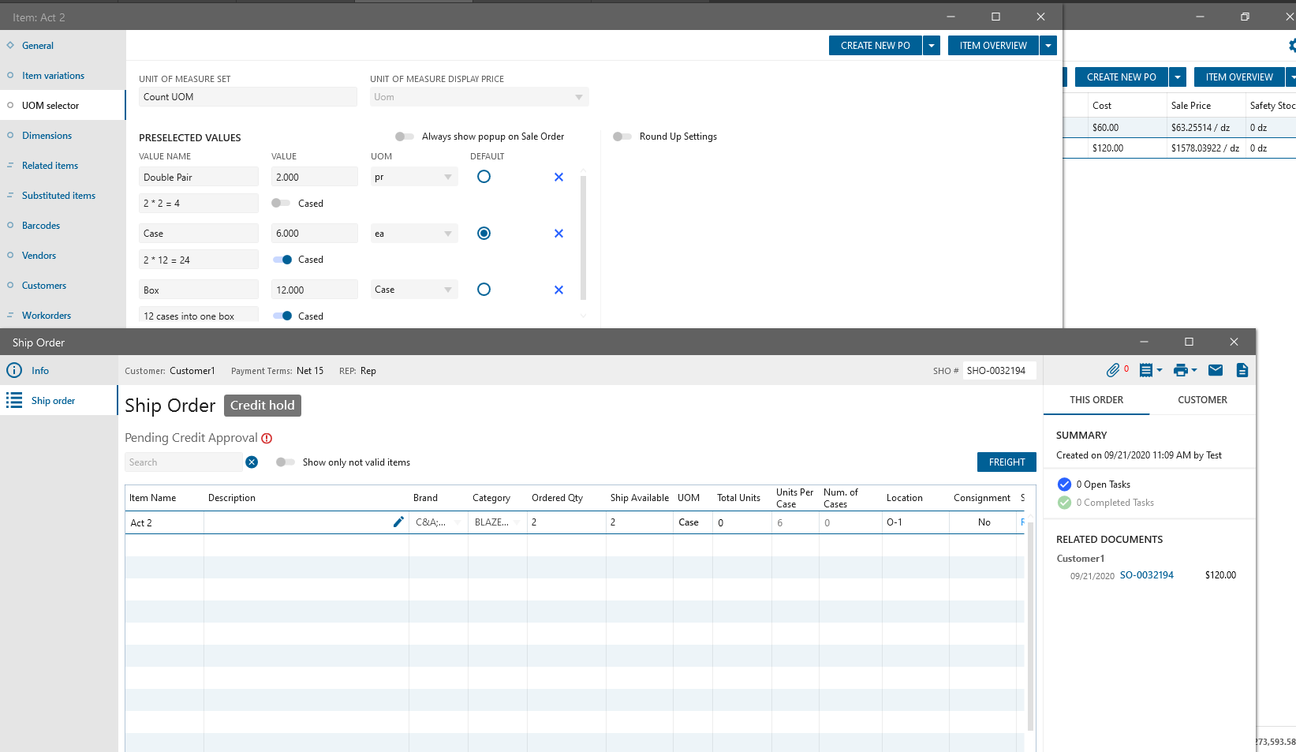Click the email envelope icon
Viewport: 1296px width, 752px height.
pyautogui.click(x=1216, y=370)
